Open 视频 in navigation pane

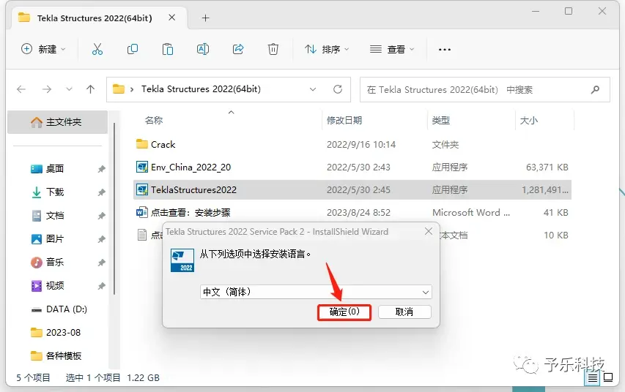click(55, 286)
